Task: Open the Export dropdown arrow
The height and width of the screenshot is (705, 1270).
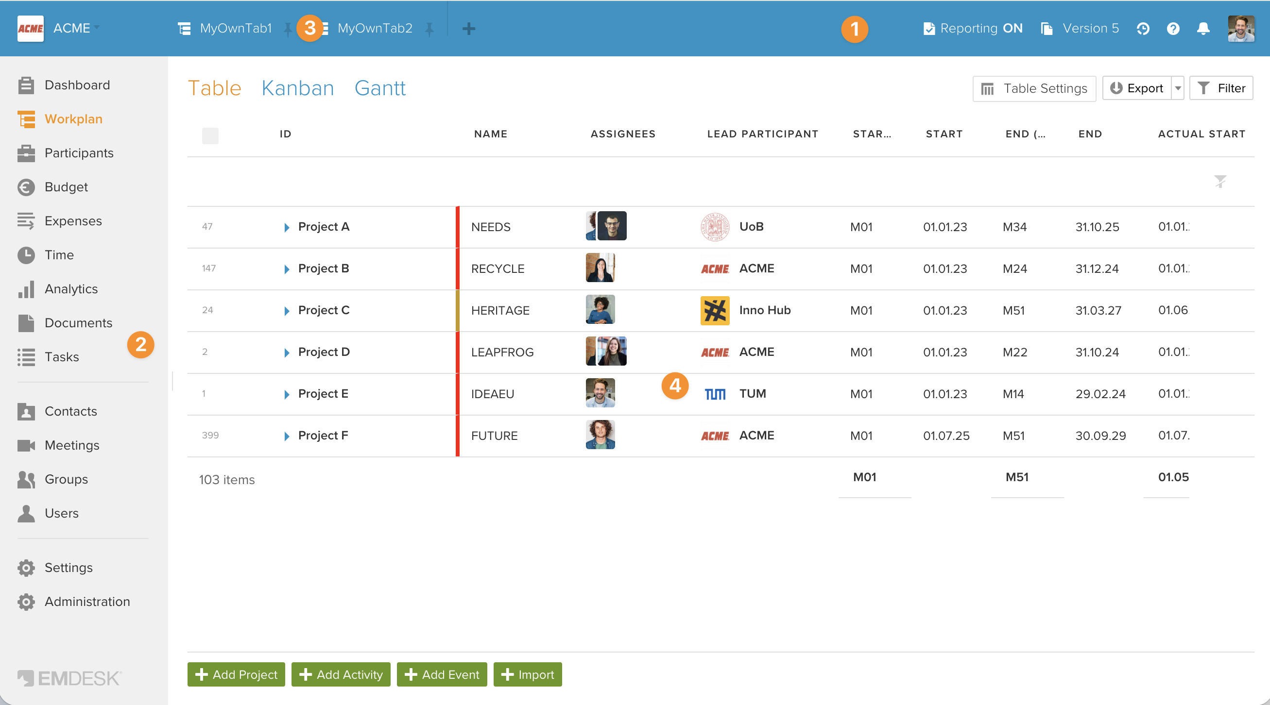Action: coord(1178,89)
